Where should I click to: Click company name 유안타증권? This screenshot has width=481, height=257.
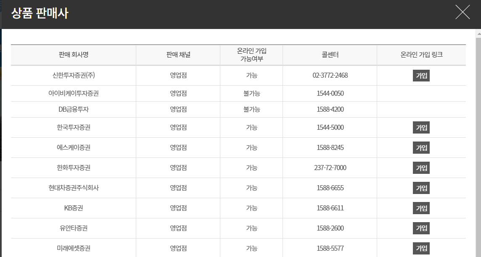pos(74,228)
